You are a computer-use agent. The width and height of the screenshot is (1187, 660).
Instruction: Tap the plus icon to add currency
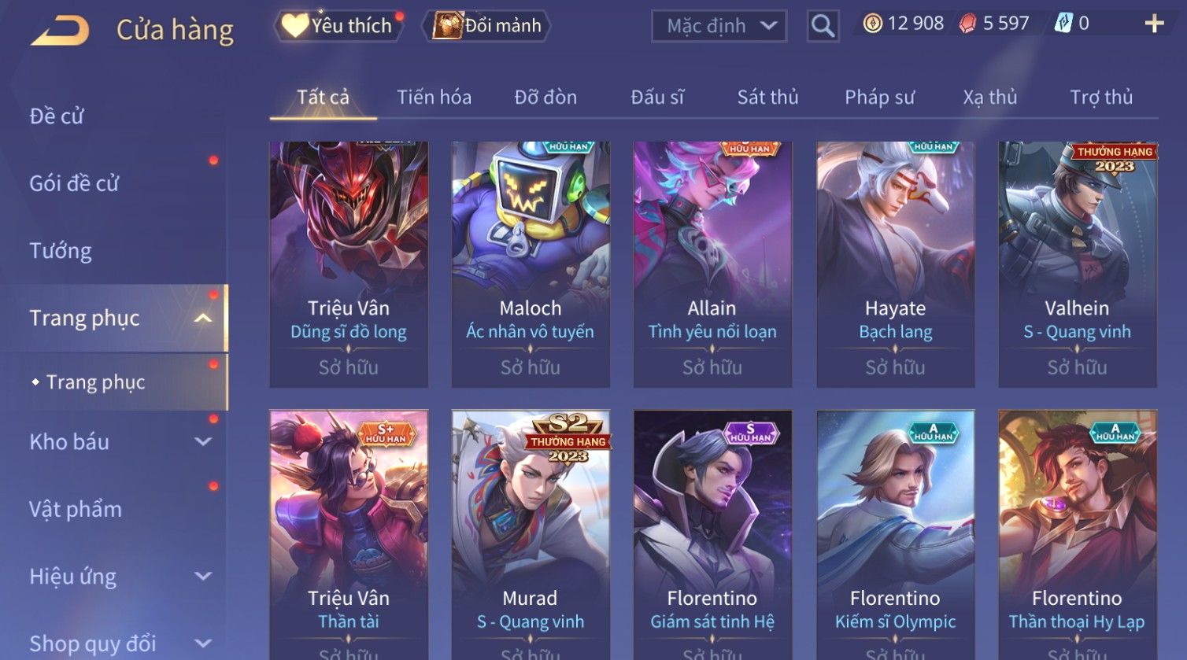click(x=1154, y=24)
